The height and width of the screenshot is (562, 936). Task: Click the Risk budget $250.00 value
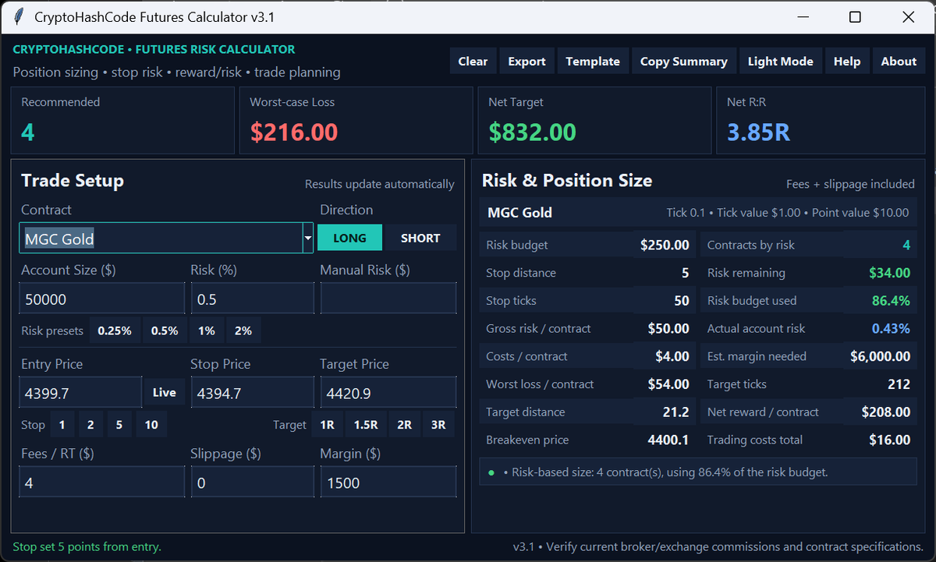[665, 245]
